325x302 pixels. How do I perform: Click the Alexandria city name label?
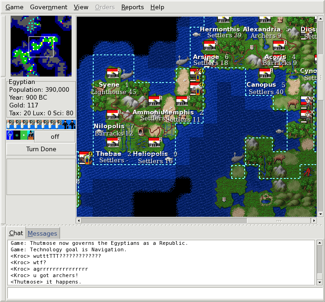point(262,29)
